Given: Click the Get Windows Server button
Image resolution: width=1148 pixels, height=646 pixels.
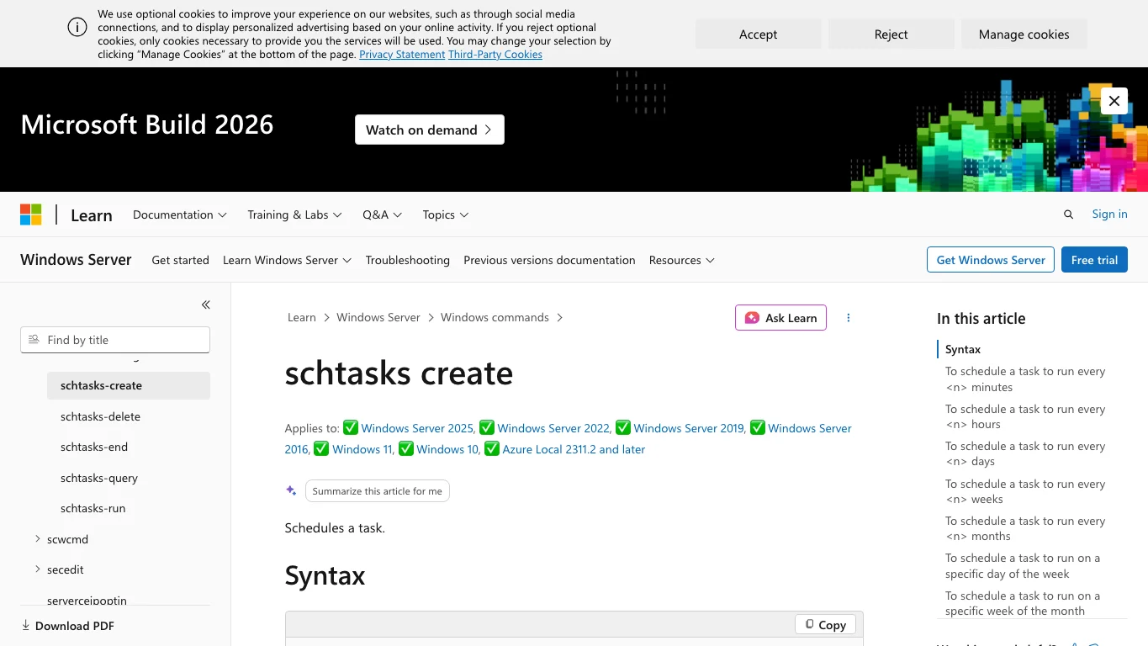Looking at the screenshot, I should (991, 260).
